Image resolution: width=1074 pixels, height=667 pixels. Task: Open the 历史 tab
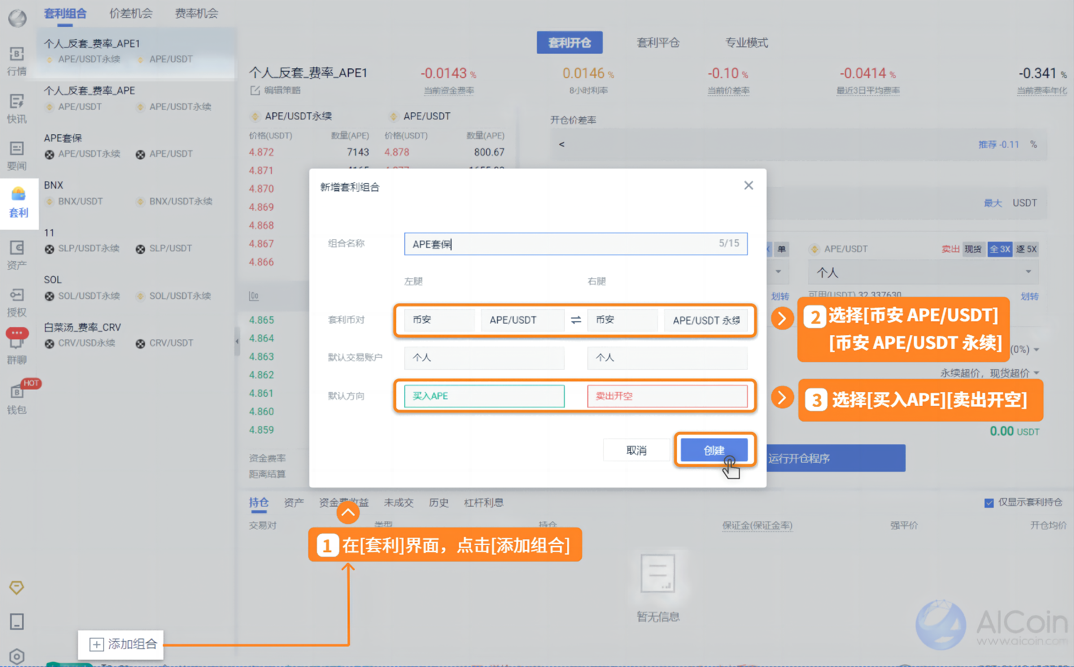[439, 502]
